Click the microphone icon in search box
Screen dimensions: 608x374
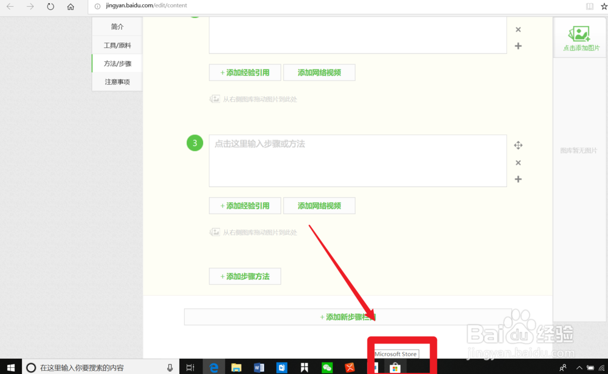[170, 367]
